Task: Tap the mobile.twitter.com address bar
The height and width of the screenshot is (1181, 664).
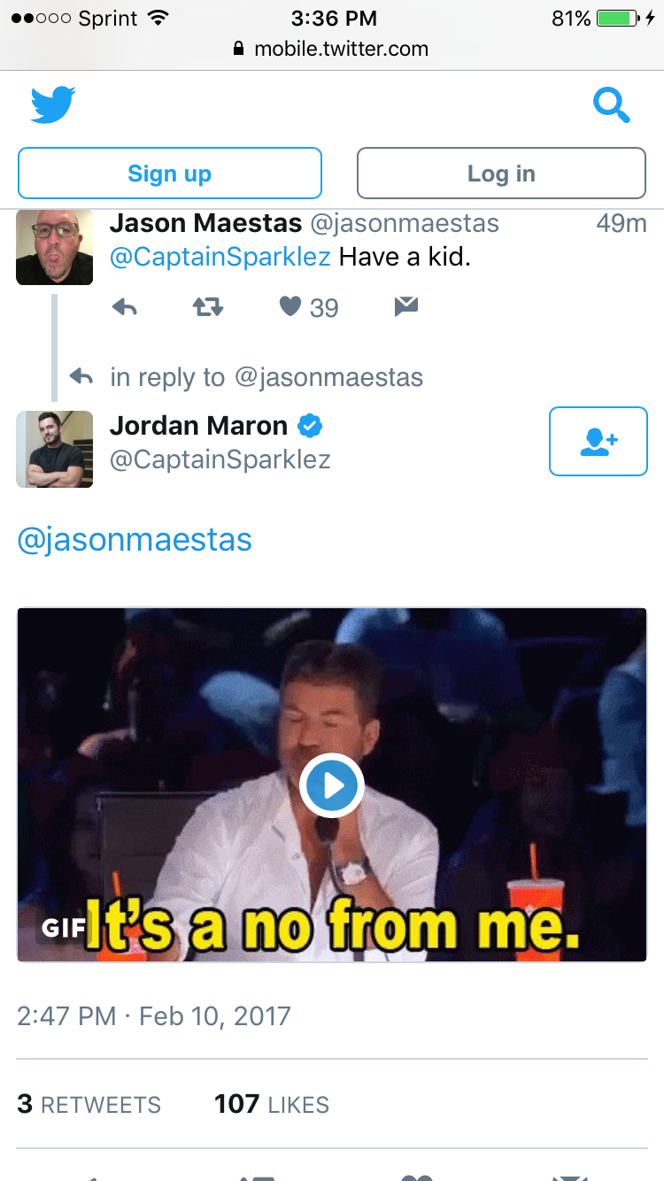Action: 332,49
